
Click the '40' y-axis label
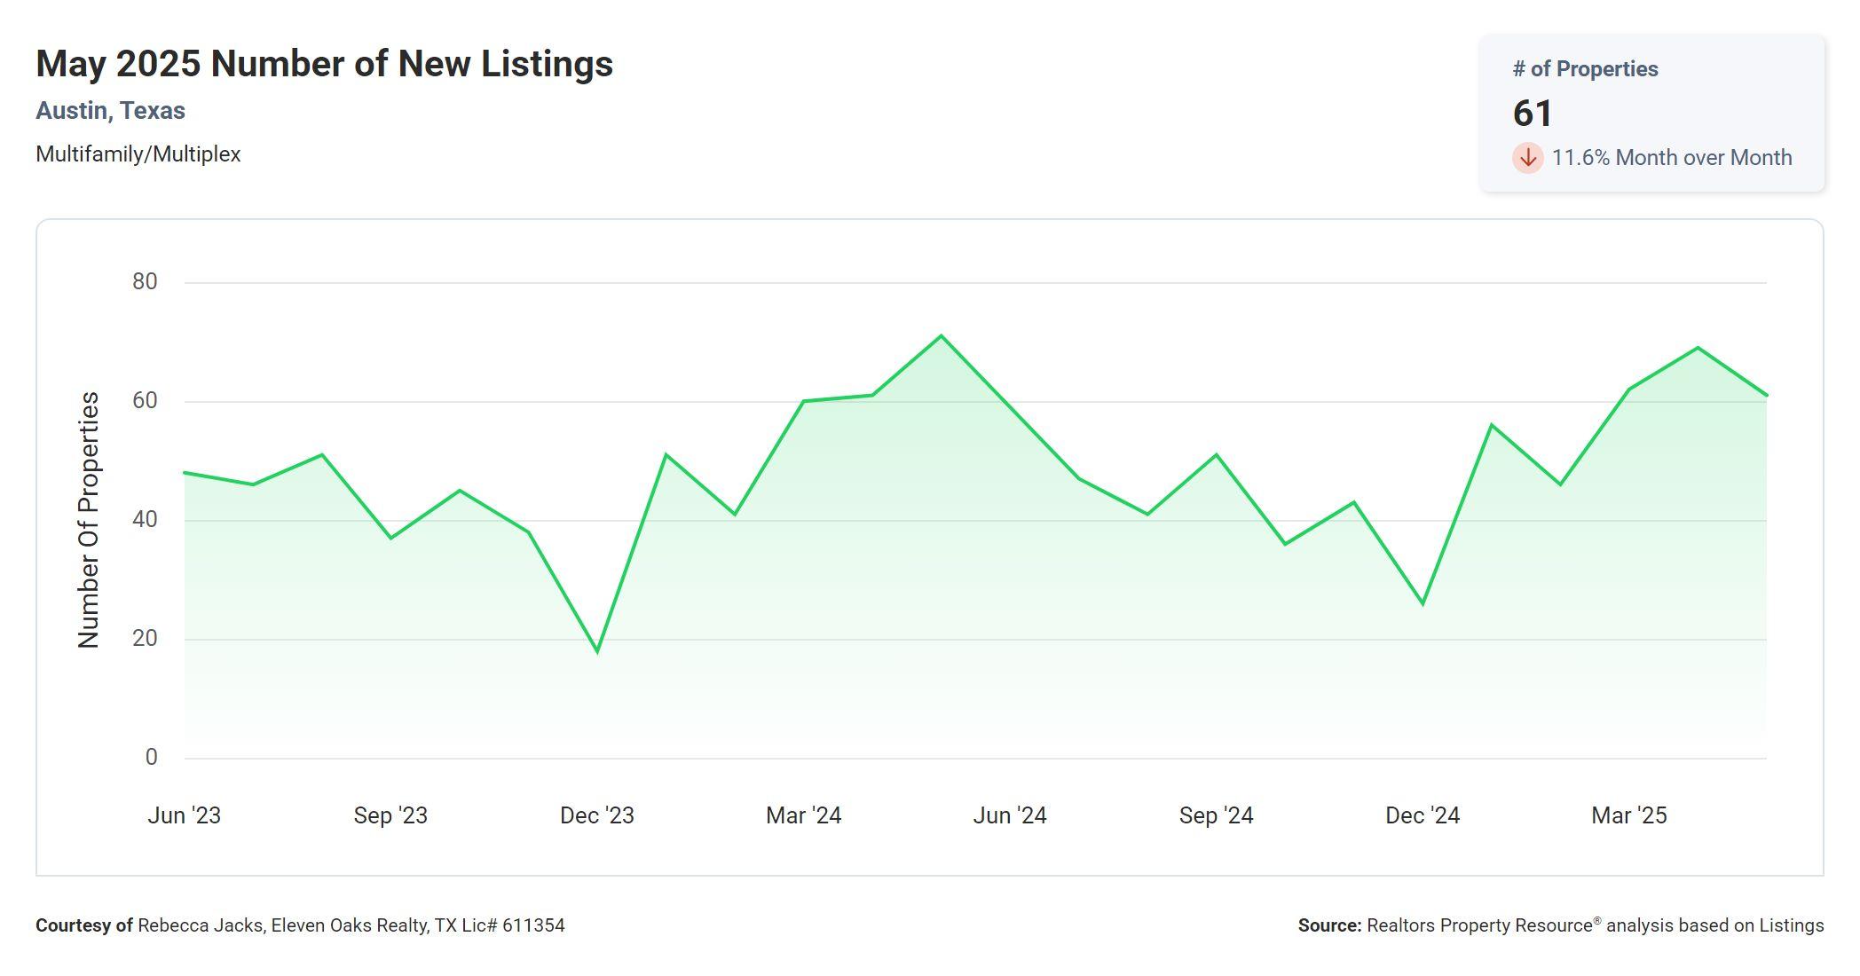pyautogui.click(x=145, y=520)
